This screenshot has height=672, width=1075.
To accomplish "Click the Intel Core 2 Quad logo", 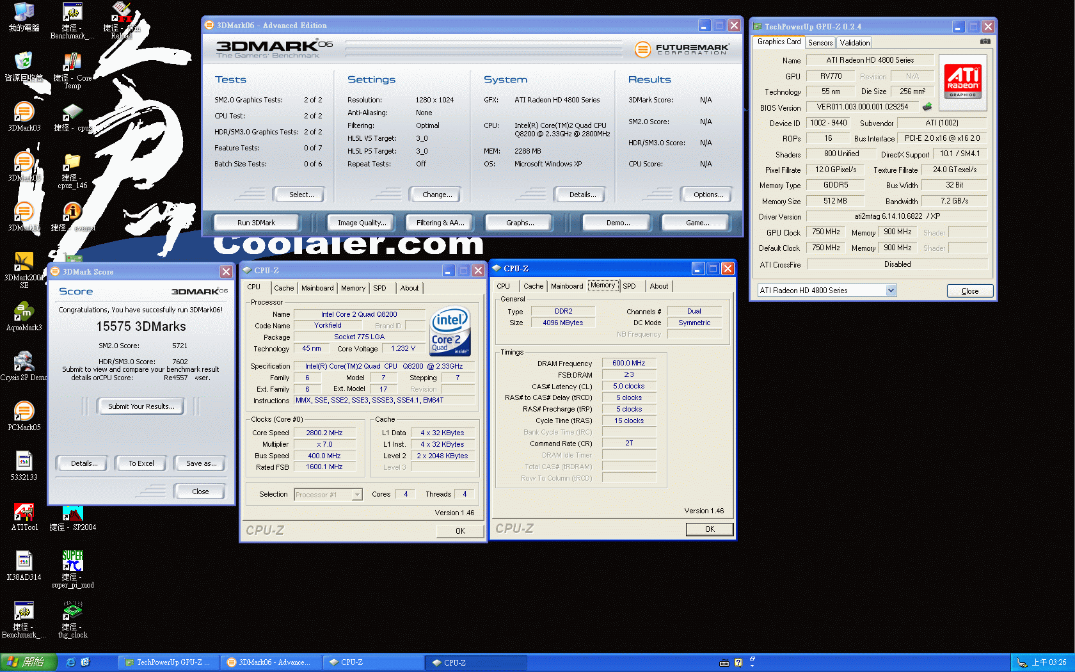I will [450, 331].
